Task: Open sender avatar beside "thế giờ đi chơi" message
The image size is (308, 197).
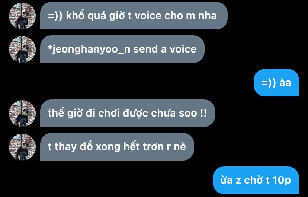Action: (x=22, y=114)
